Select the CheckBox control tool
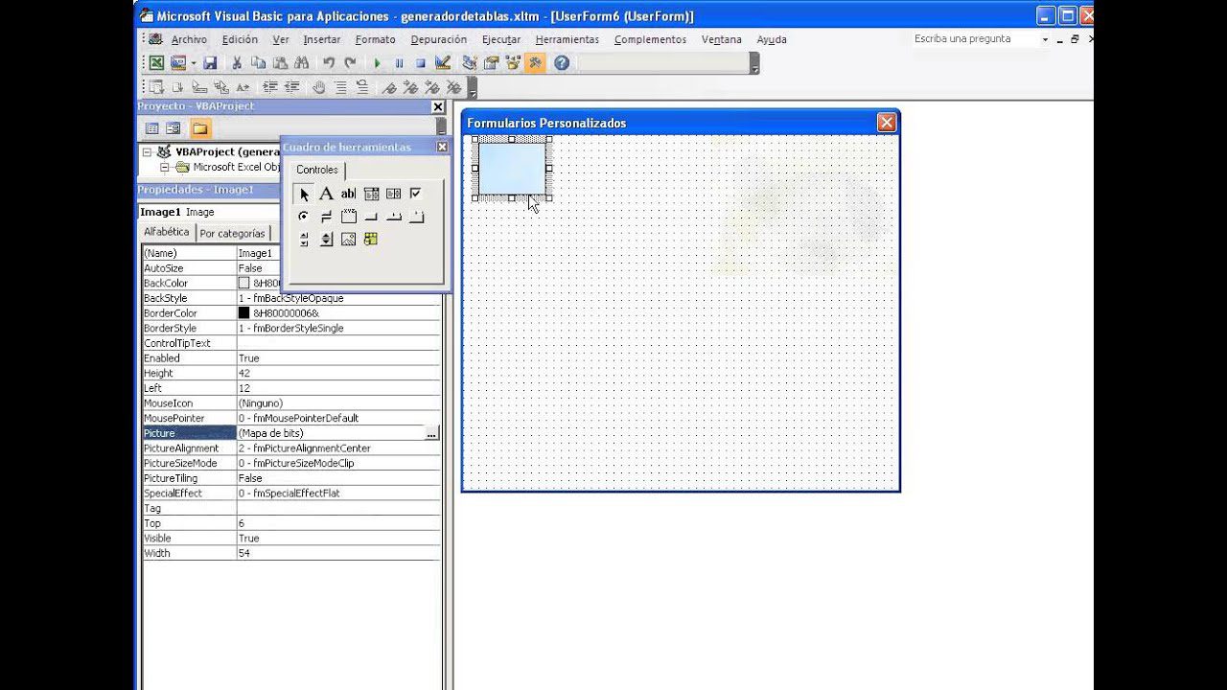1227x690 pixels. pos(416,194)
